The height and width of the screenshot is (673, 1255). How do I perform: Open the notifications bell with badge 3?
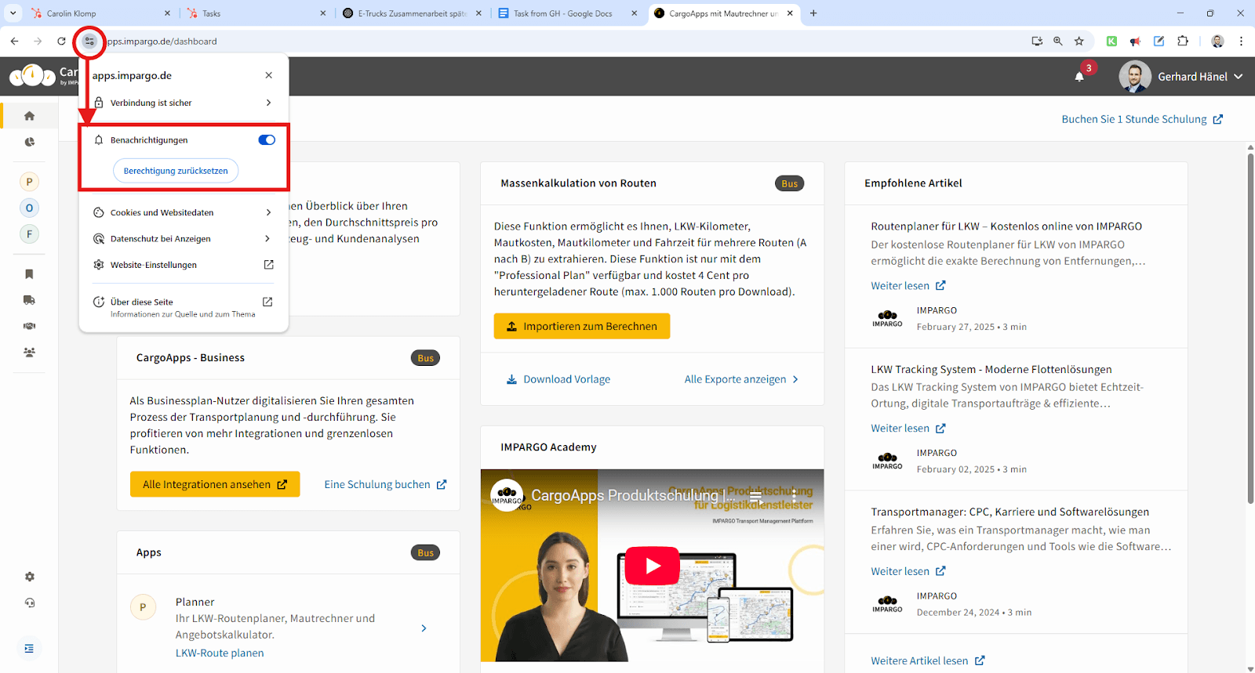[x=1080, y=76]
